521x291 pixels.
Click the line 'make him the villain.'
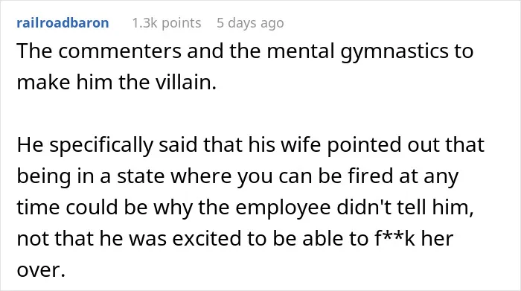point(117,82)
